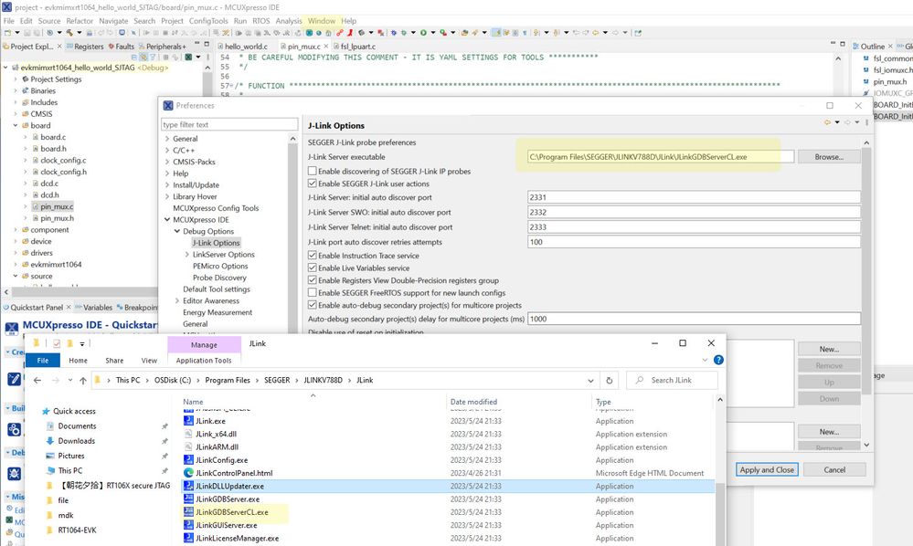Expand General in Preferences tree

(167, 139)
